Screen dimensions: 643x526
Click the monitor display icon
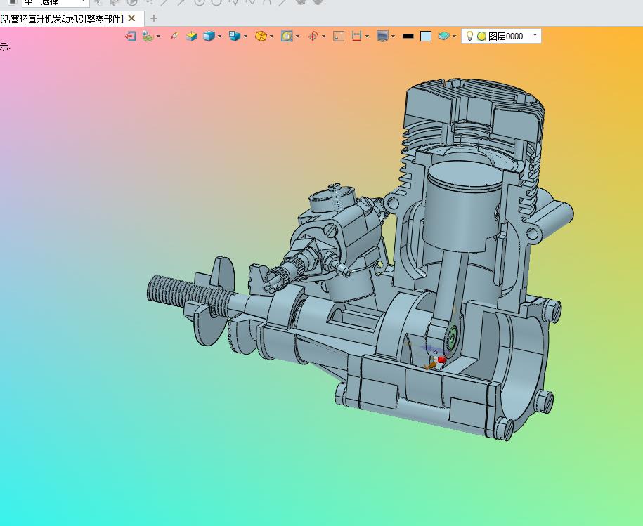[382, 36]
